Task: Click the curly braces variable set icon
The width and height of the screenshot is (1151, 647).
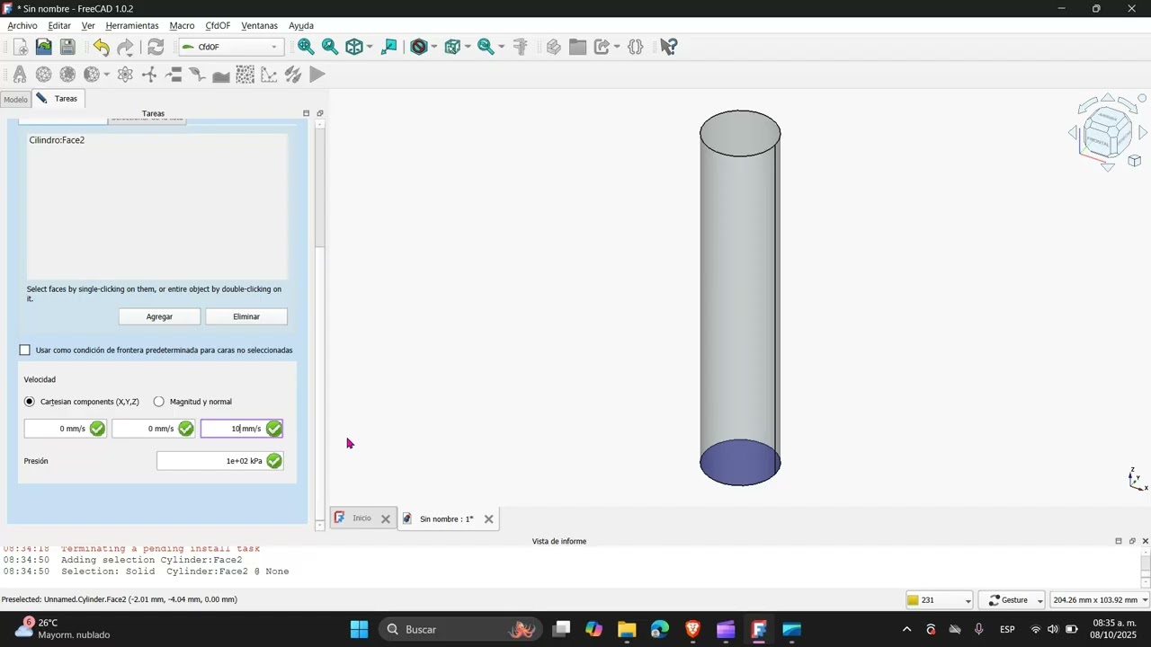Action: click(636, 47)
